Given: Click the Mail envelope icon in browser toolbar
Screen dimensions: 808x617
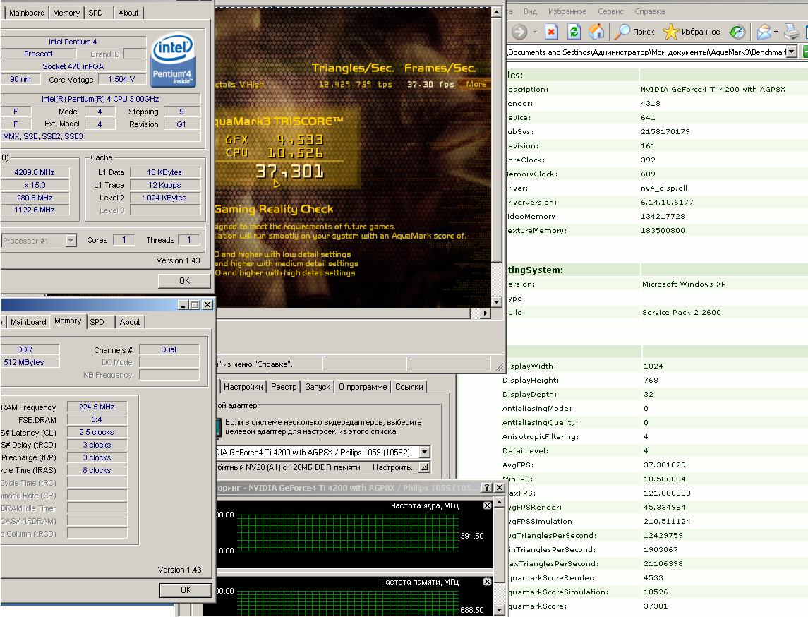Looking at the screenshot, I should click(764, 32).
